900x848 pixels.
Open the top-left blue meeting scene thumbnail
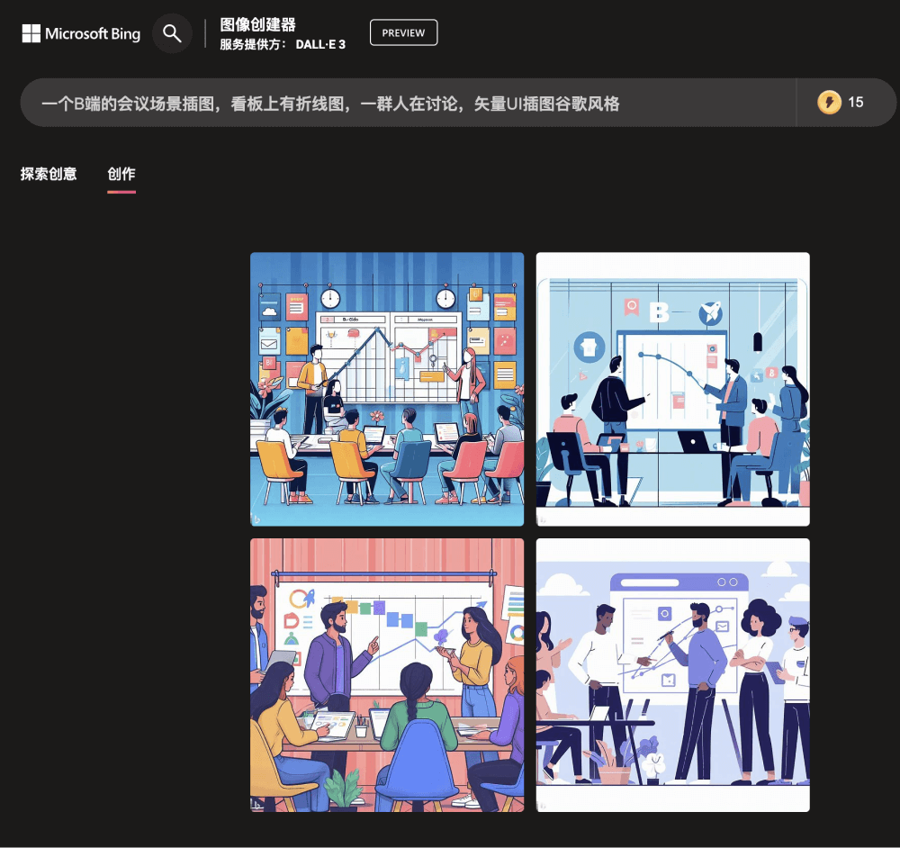tap(387, 388)
